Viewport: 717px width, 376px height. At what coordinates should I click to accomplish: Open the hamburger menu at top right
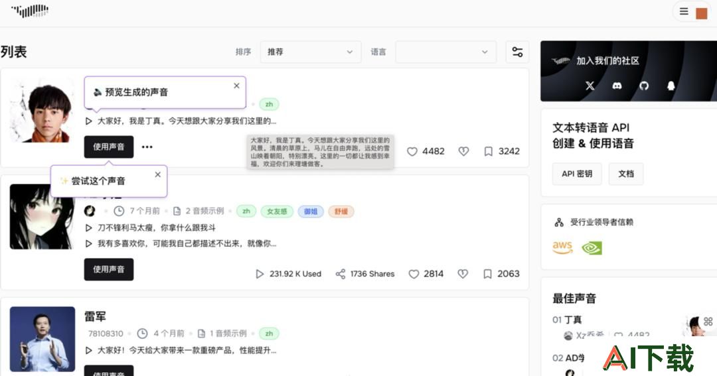[684, 12]
